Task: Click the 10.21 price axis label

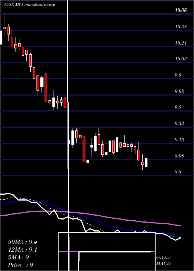Action: click(181, 43)
